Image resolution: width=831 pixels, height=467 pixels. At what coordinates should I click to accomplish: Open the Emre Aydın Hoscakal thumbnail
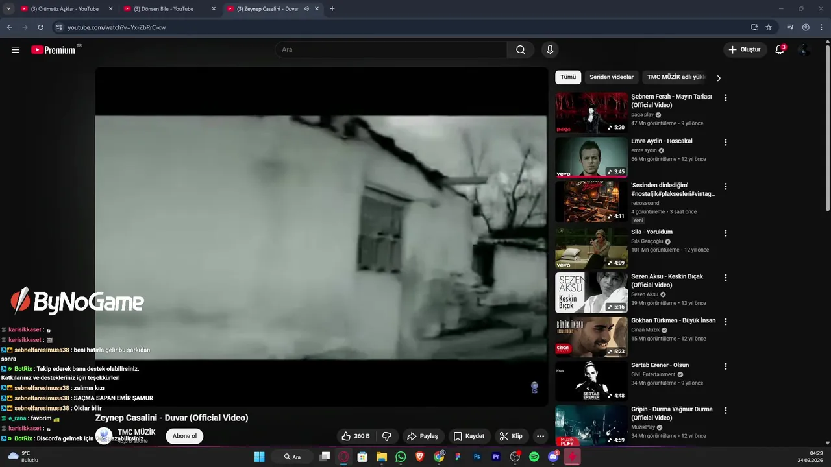591,157
